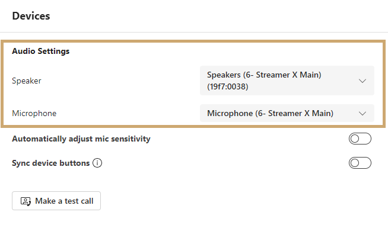Click the Make a test call button
This screenshot has height=228, width=388.
tap(56, 201)
